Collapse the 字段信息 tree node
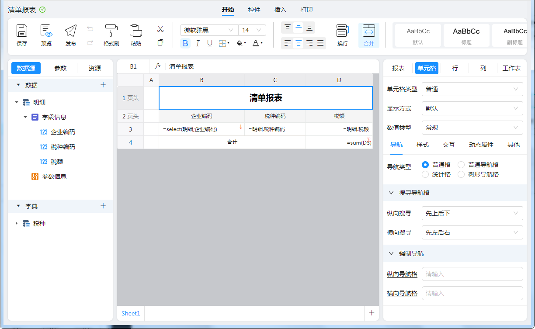Image resolution: width=535 pixels, height=329 pixels. 25,117
